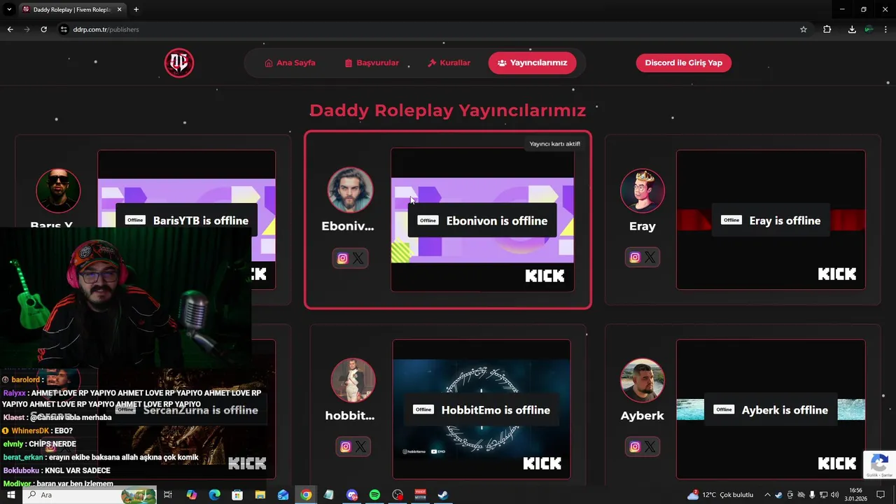Expand the system tray hidden icons chevron
The height and width of the screenshot is (504, 896).
coord(767,495)
